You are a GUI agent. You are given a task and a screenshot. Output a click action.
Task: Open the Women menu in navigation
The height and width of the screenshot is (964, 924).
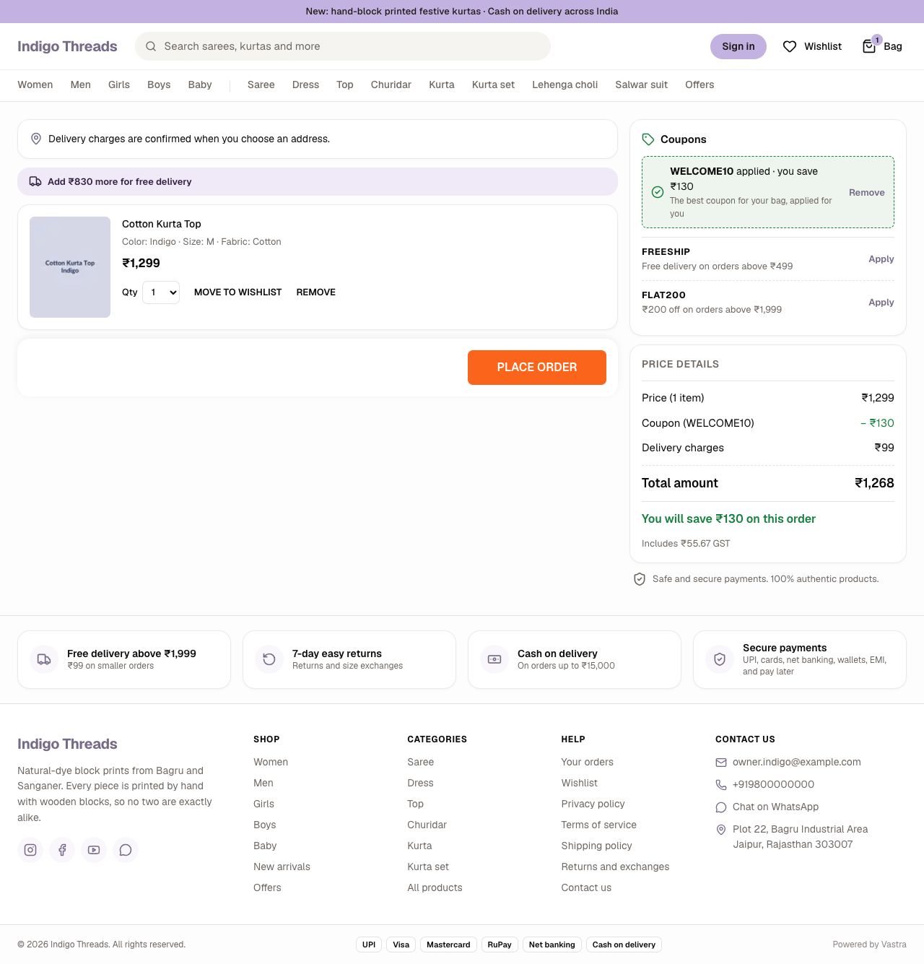coord(35,84)
